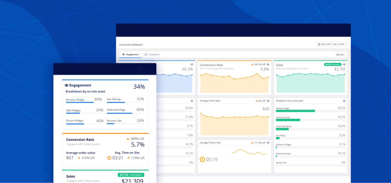Click the Sales value of $2.7M
Viewport: 391px width, 183px height.
click(340, 69)
